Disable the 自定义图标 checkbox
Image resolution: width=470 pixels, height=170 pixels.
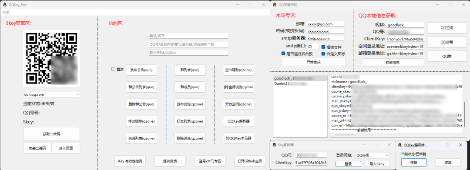(x=323, y=54)
